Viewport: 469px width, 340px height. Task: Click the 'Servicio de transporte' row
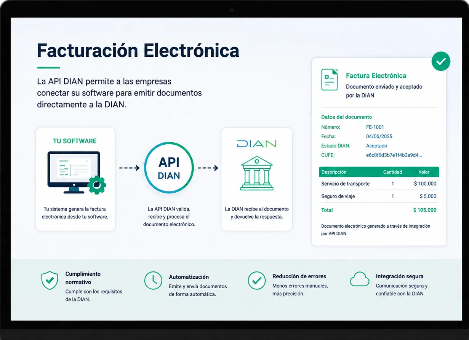tap(379, 184)
